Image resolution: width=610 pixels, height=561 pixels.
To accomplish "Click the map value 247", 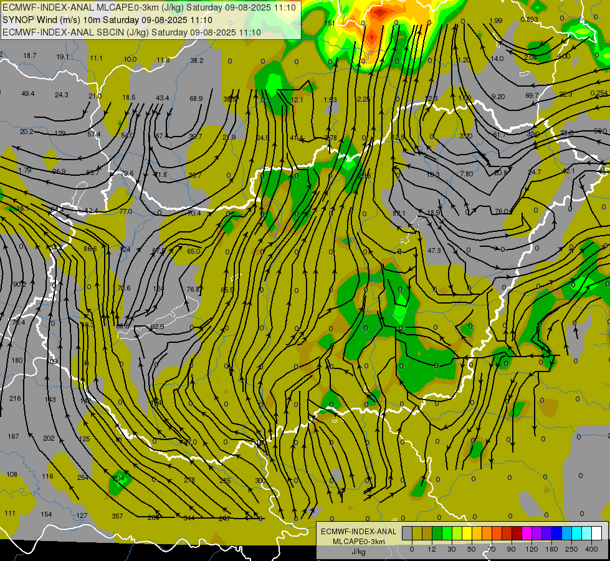I will click(x=224, y=519).
